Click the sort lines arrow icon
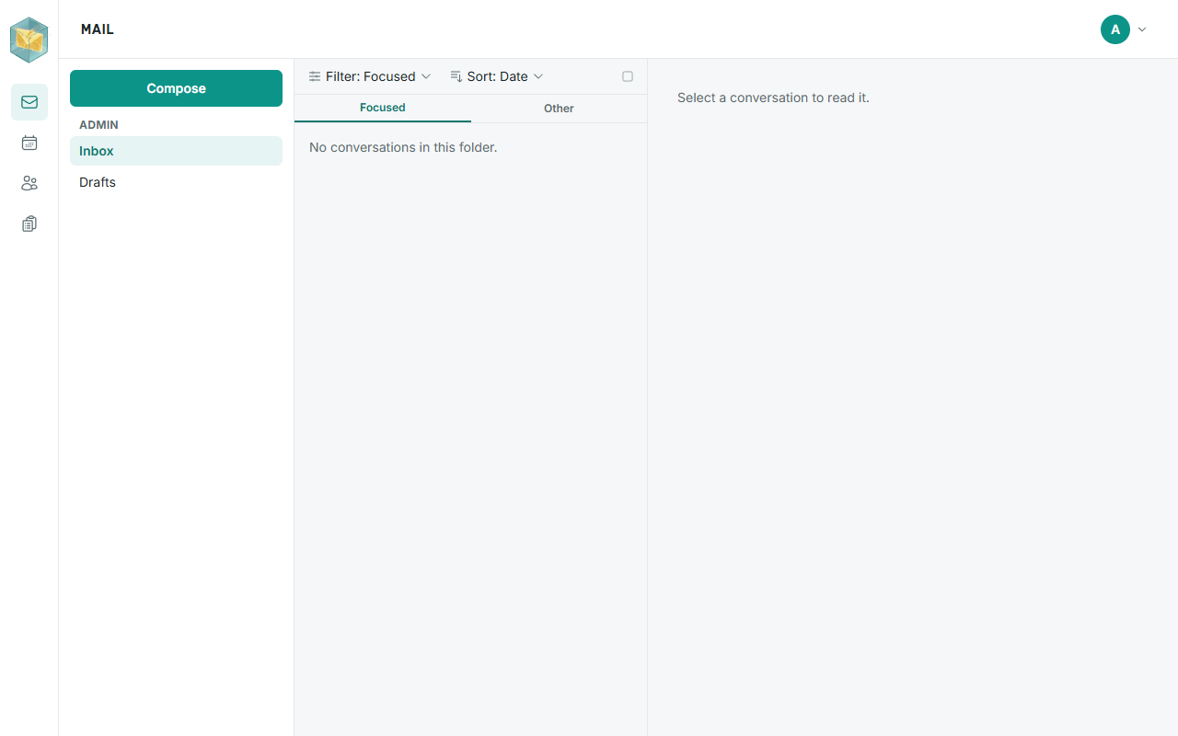This screenshot has height=736, width=1178. click(x=456, y=76)
